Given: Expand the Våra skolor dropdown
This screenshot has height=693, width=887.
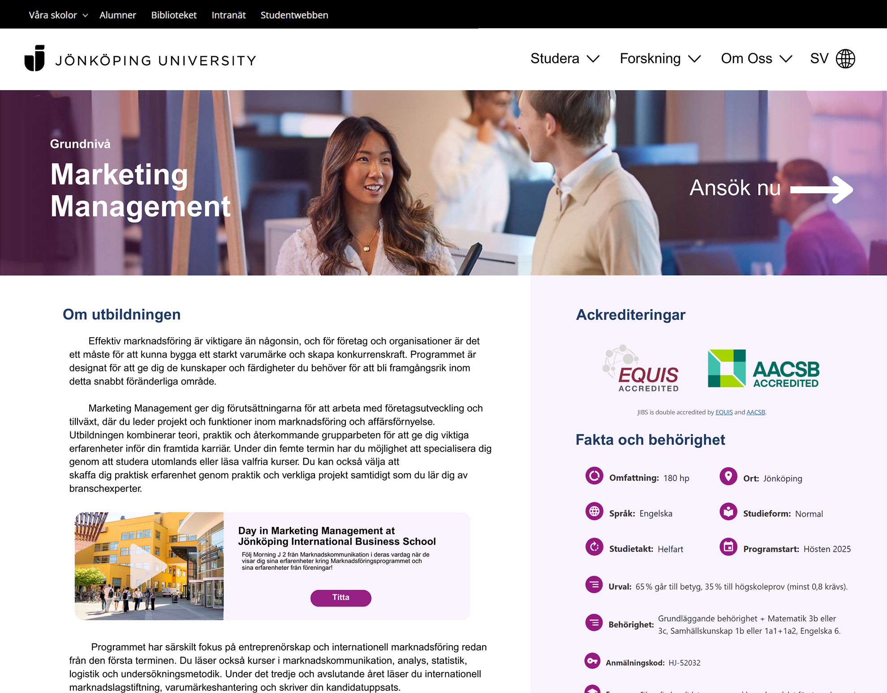Looking at the screenshot, I should [x=58, y=15].
